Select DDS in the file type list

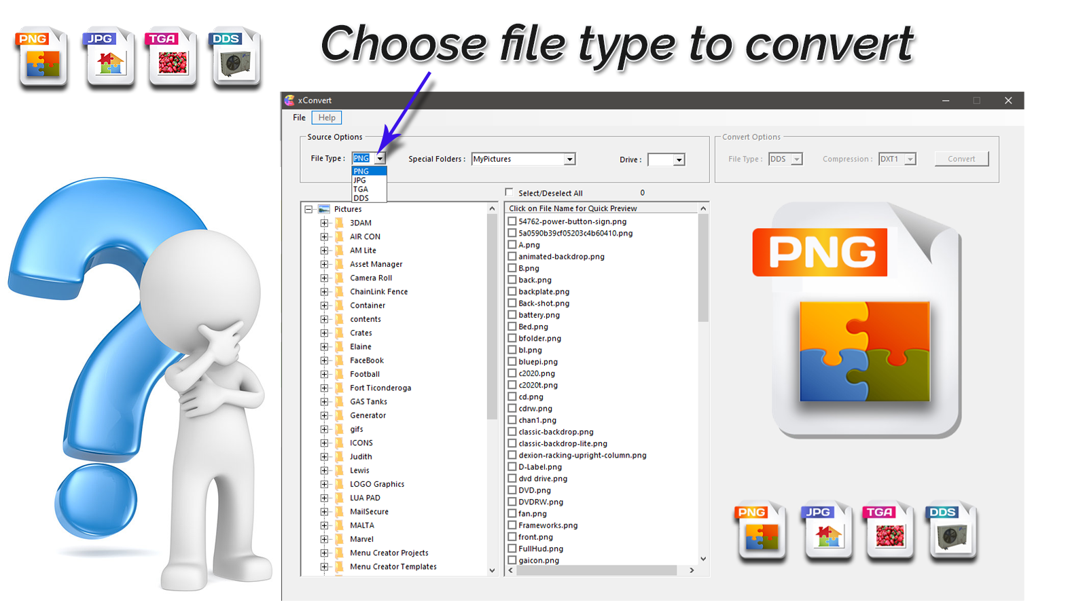(369, 198)
